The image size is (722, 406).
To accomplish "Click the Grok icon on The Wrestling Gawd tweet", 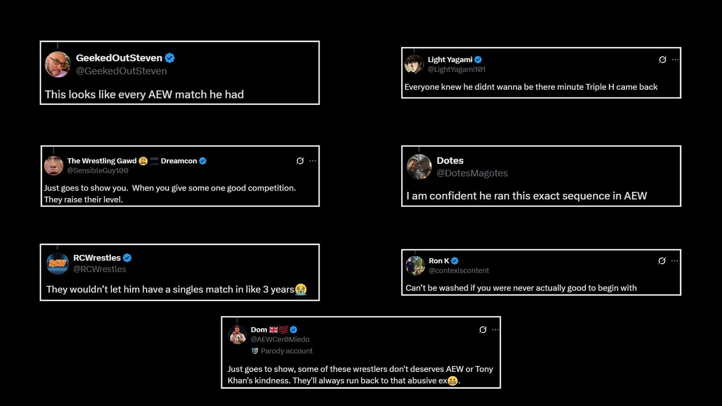I will point(300,161).
